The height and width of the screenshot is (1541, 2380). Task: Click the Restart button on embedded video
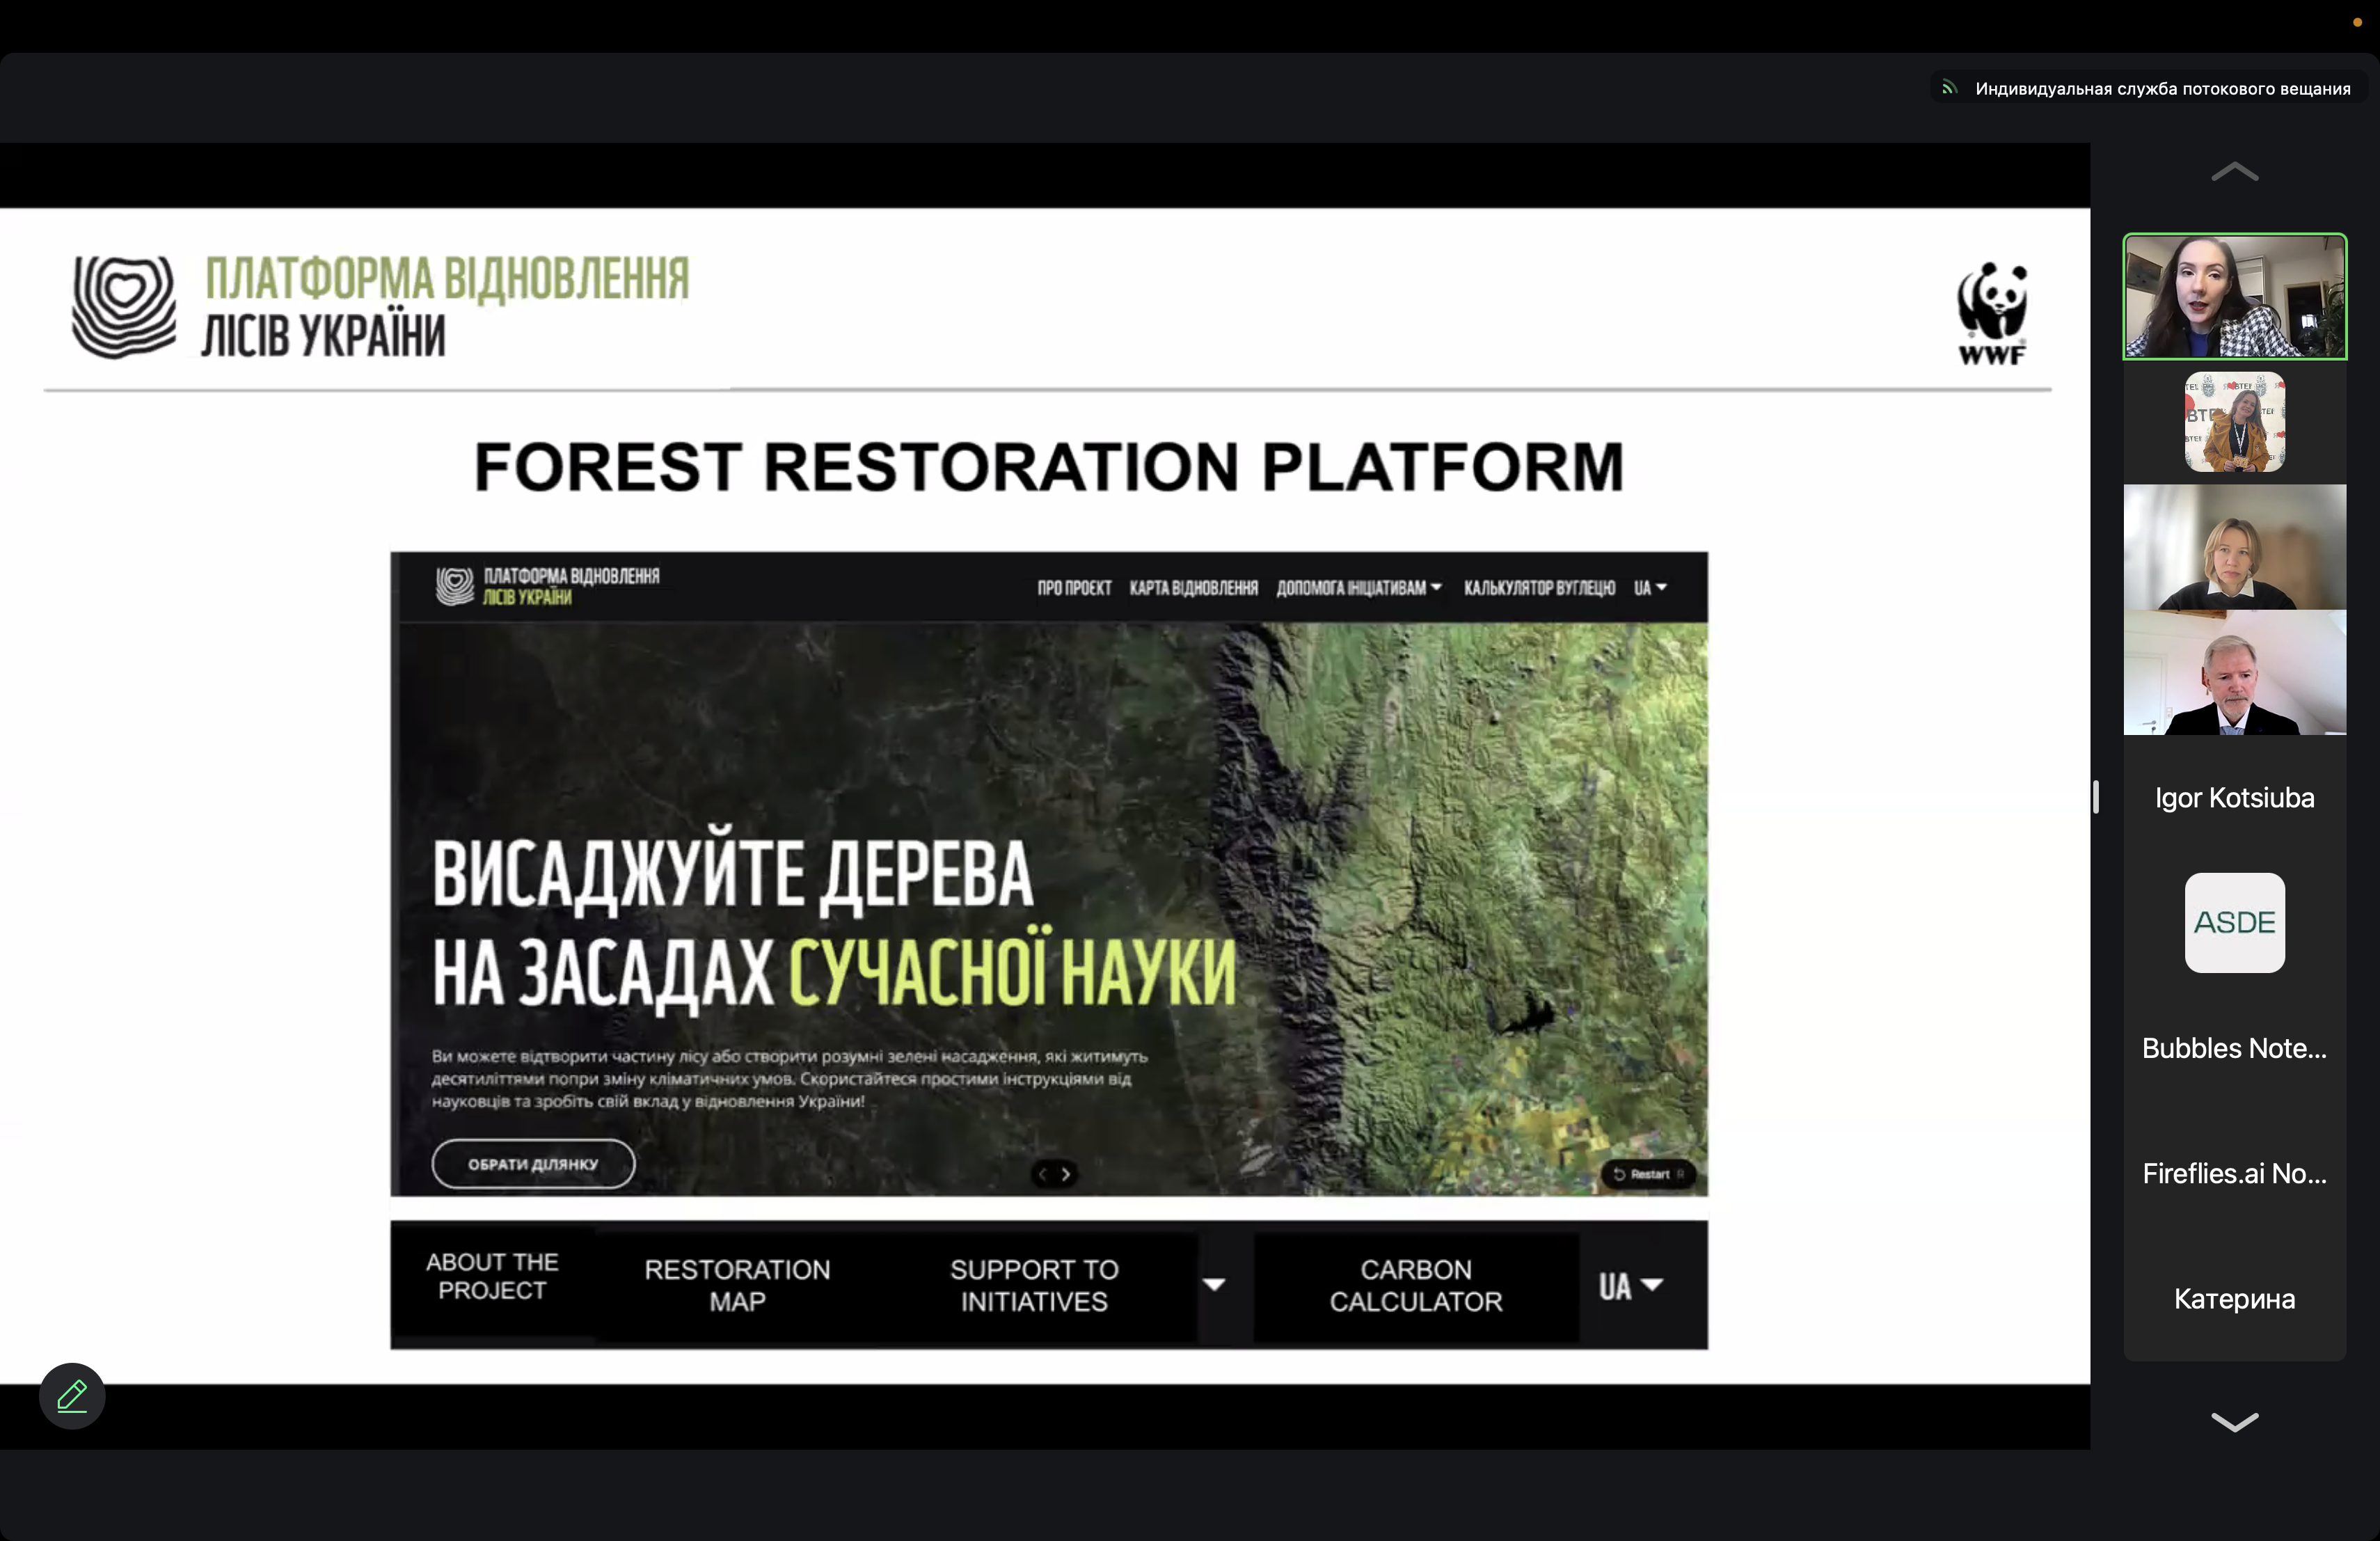tap(1647, 1174)
